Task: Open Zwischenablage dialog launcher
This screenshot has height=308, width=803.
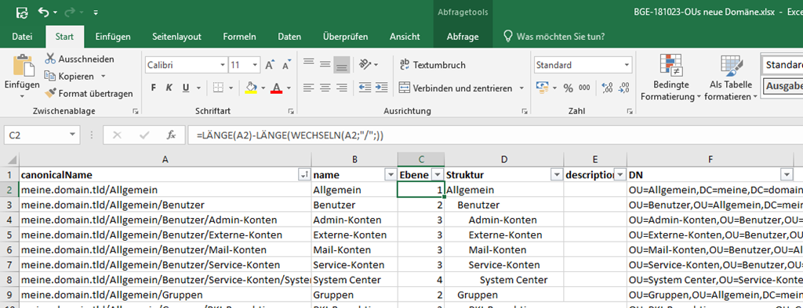Action: pyautogui.click(x=135, y=111)
